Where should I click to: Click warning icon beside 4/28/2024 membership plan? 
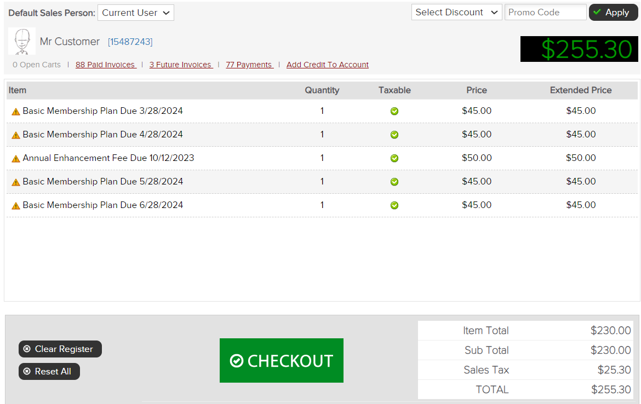click(16, 135)
